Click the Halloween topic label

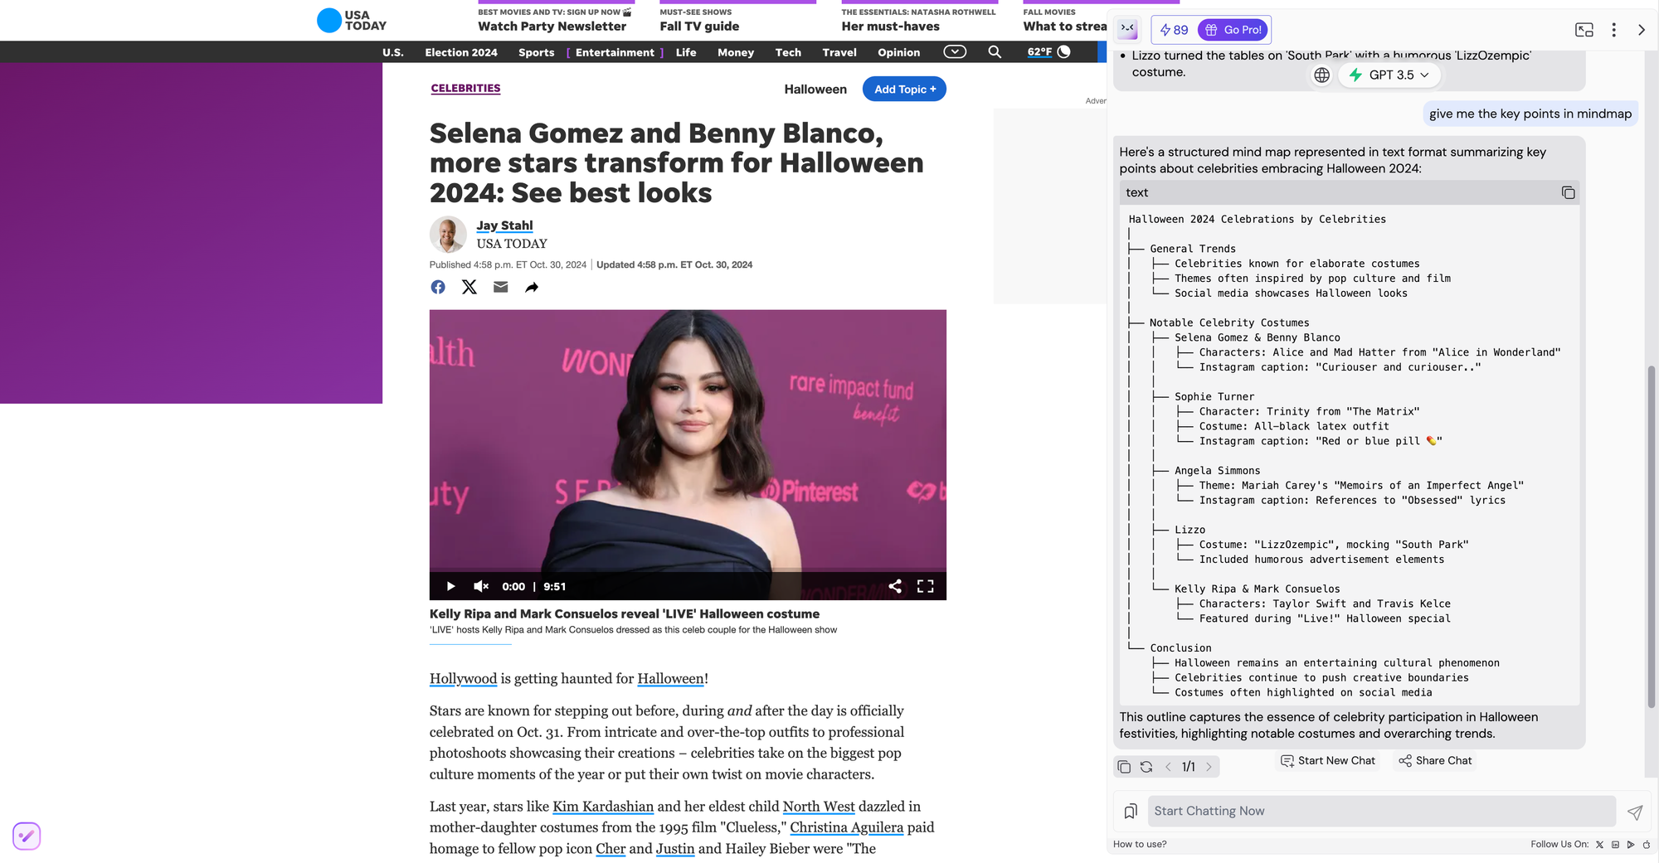(815, 90)
